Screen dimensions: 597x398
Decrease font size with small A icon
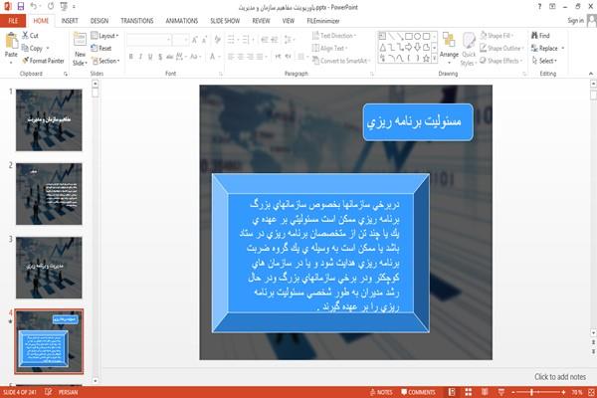(204, 40)
